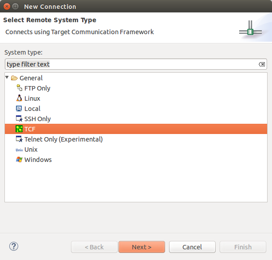272x260 pixels.
Task: Click the Unix system icon
Action: 19,150
